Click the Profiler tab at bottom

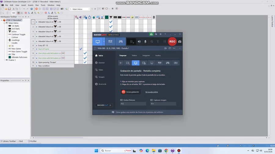(32, 141)
